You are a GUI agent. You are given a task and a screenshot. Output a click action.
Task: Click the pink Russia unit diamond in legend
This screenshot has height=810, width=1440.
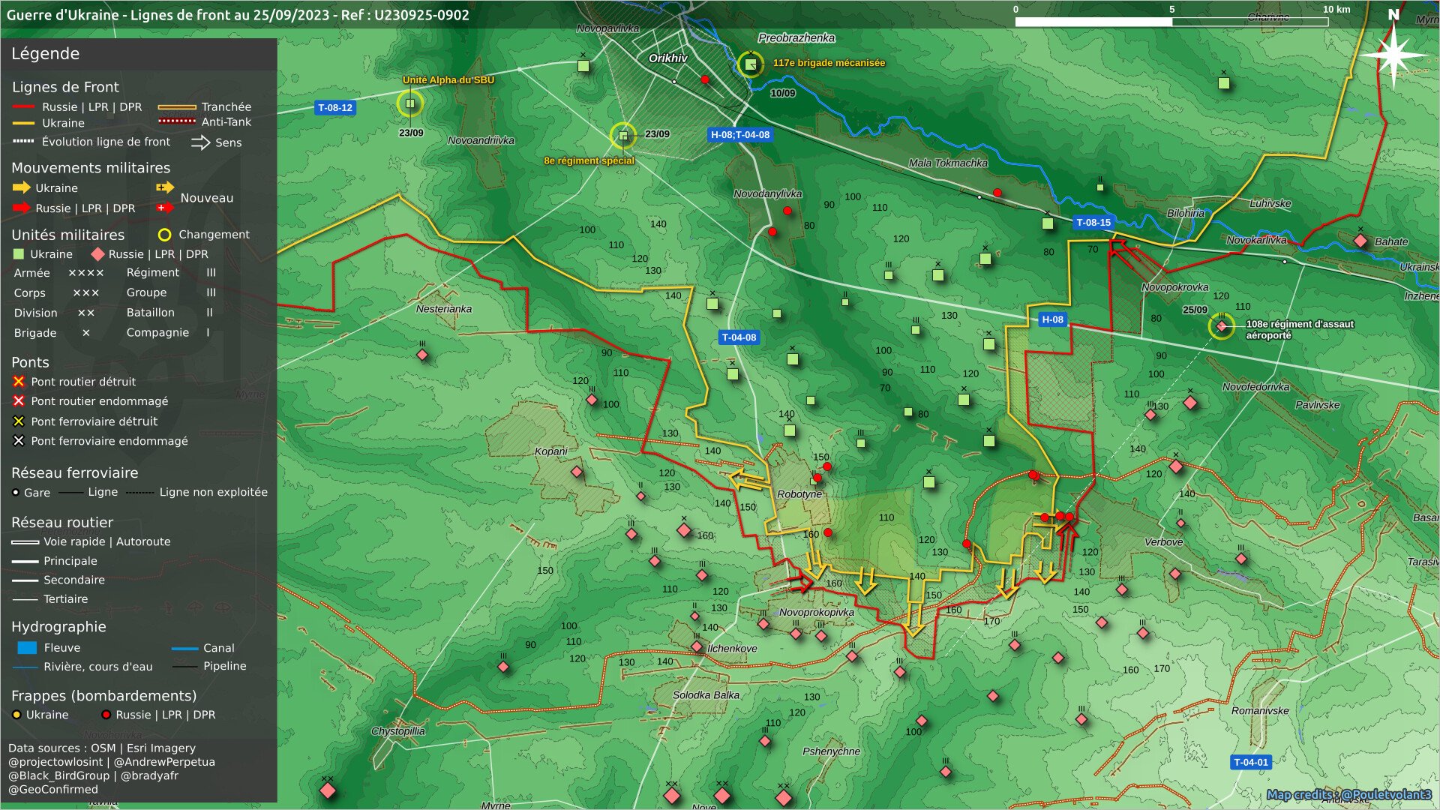(97, 254)
